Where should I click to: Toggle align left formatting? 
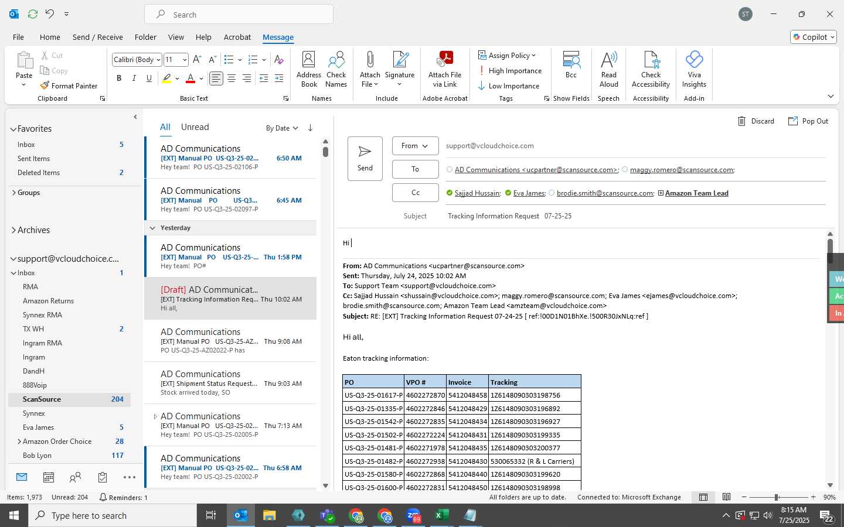click(x=216, y=78)
